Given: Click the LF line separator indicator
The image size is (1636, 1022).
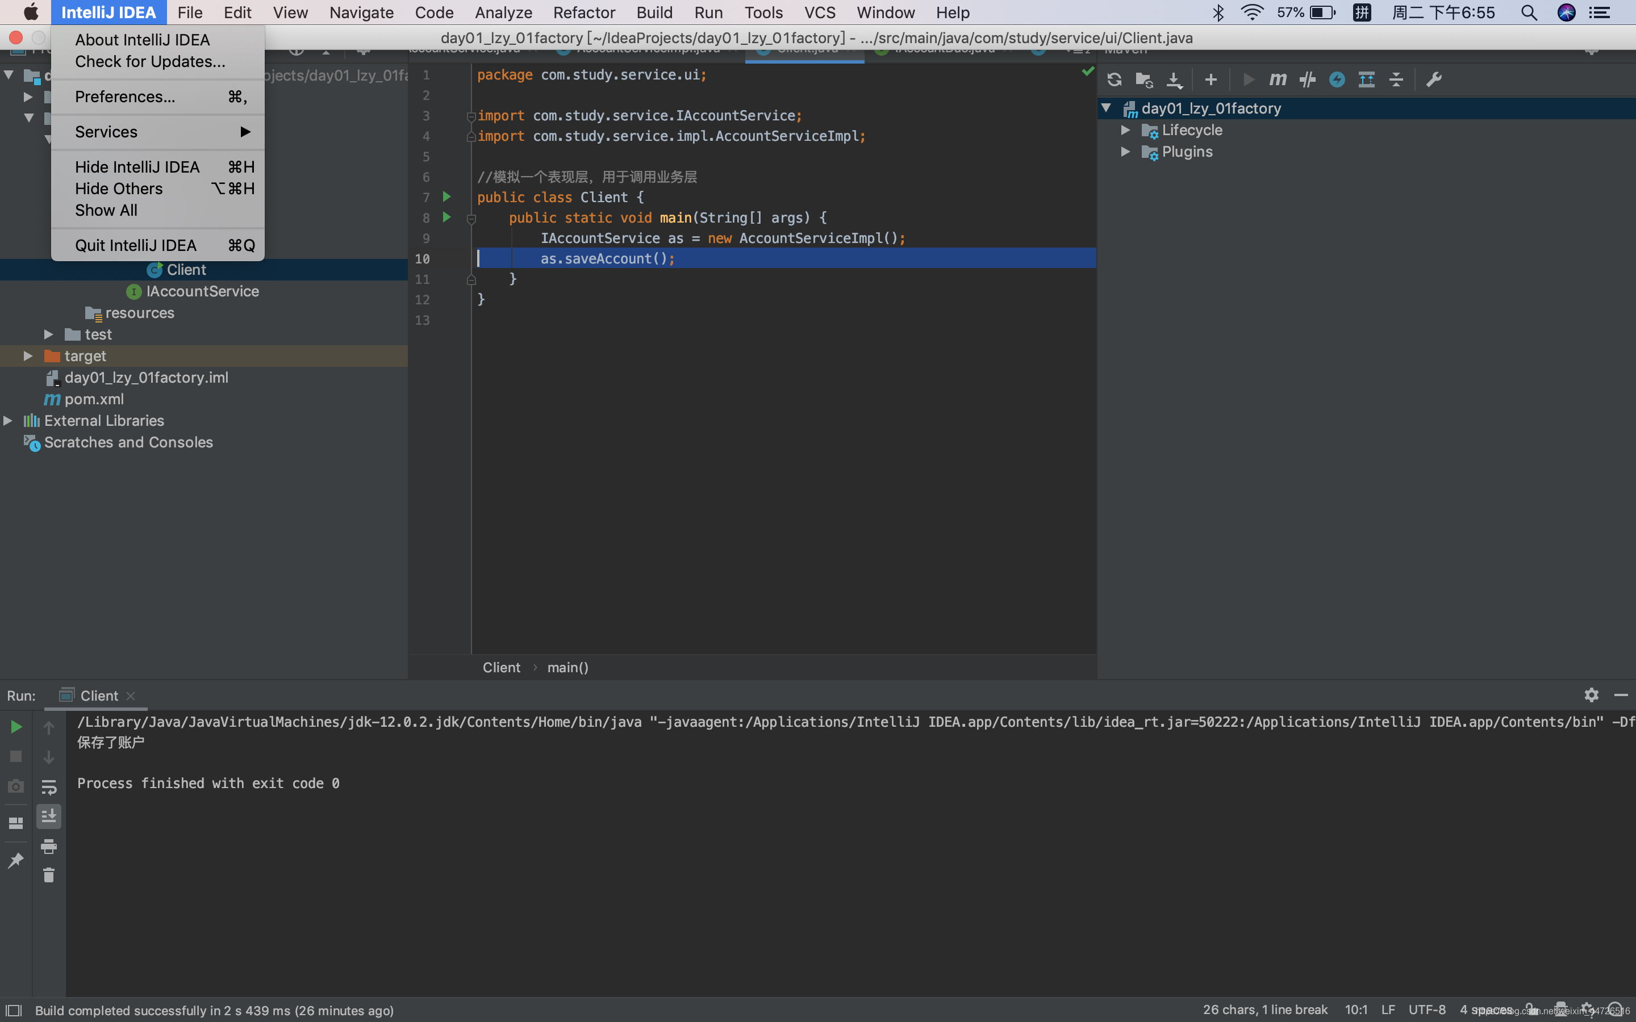Looking at the screenshot, I should click(x=1388, y=1010).
